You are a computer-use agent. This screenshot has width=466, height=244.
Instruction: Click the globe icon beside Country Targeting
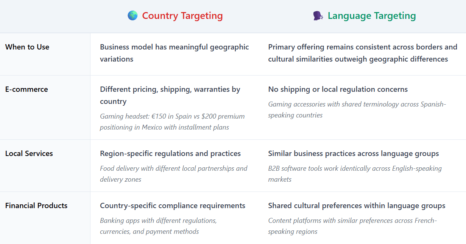[x=132, y=15]
